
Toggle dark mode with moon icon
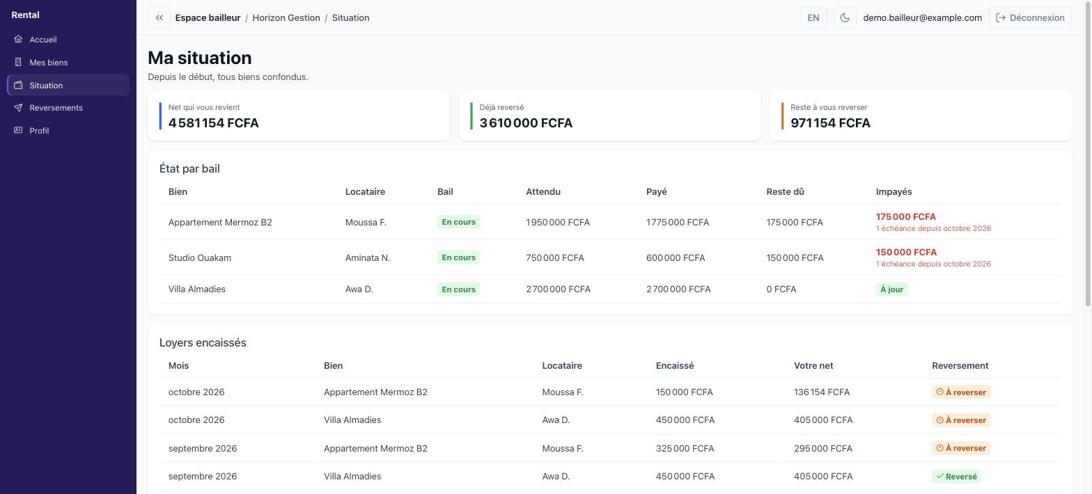[845, 18]
